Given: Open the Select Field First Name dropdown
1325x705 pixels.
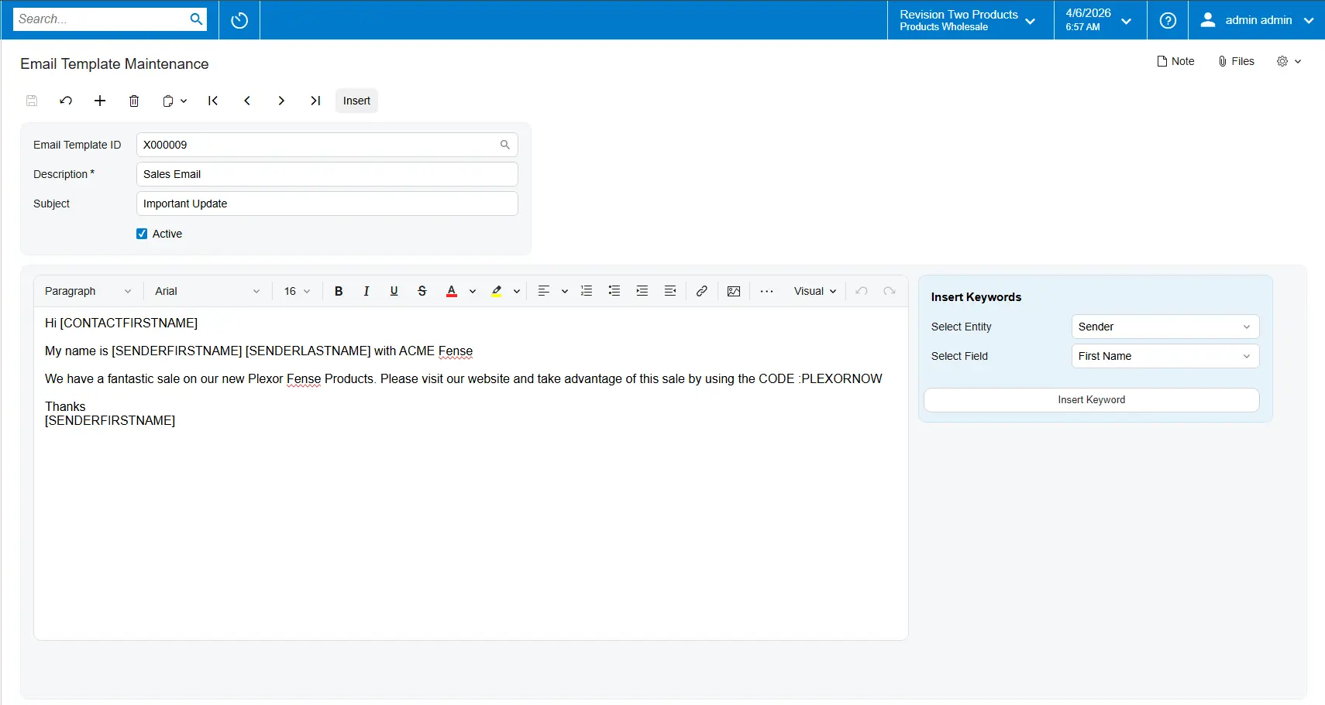Looking at the screenshot, I should tap(1165, 356).
